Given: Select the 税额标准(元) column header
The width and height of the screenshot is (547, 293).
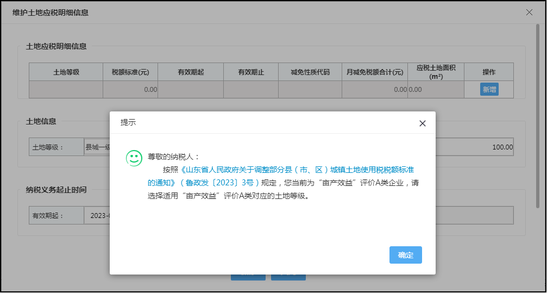Looking at the screenshot, I should (x=130, y=72).
